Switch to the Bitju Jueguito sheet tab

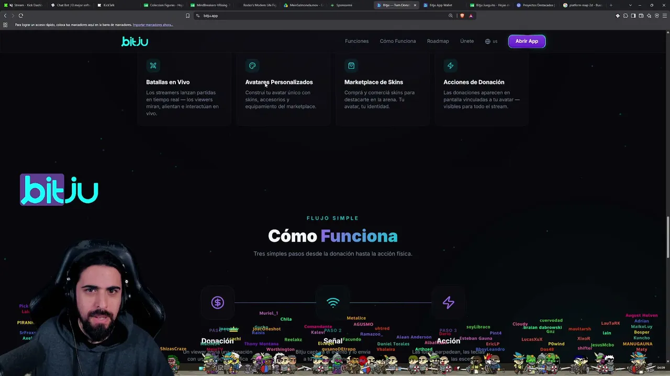pyautogui.click(x=490, y=5)
